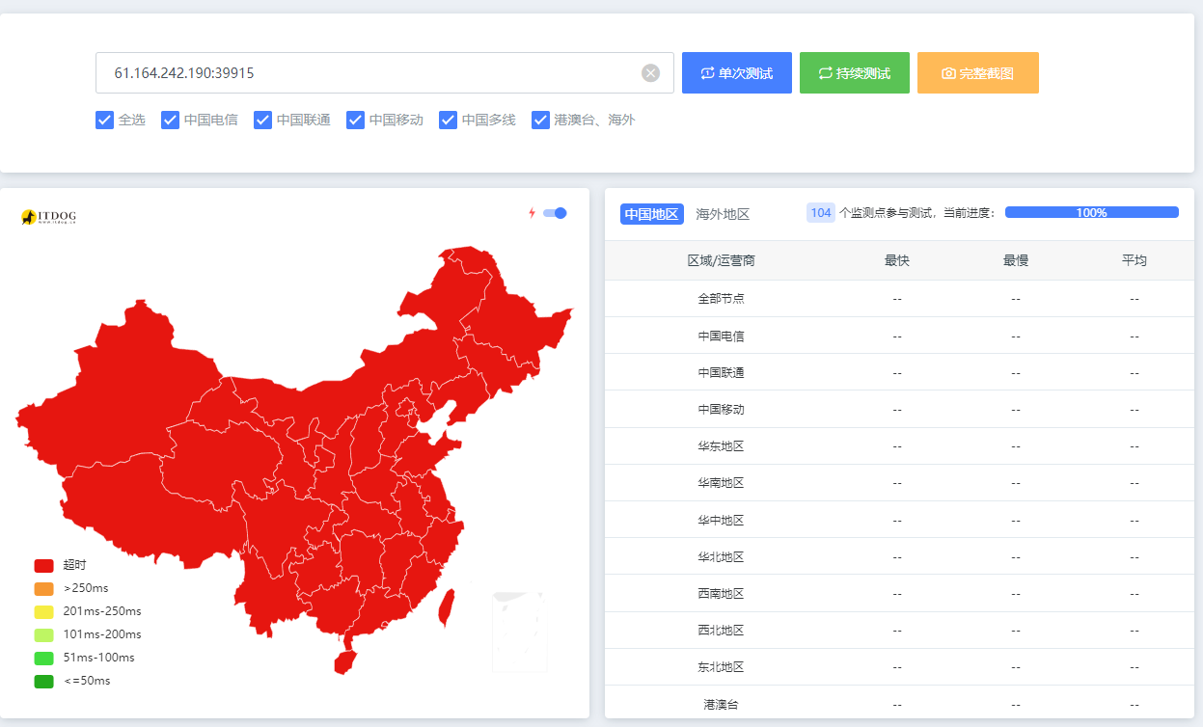Click Taiwan island on the map
The width and height of the screenshot is (1203, 727).
(x=447, y=607)
